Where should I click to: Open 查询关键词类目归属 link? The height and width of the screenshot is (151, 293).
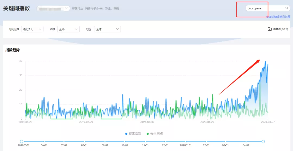278,17
